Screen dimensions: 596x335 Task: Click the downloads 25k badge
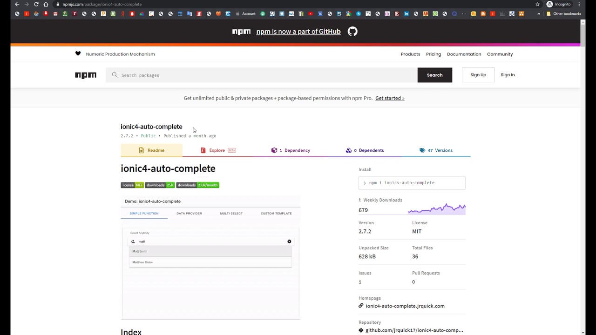[x=160, y=185]
